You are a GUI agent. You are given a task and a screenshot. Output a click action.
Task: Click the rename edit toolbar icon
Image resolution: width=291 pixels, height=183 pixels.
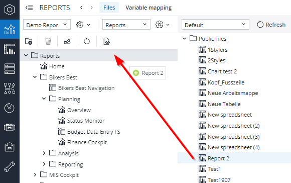[67, 41]
